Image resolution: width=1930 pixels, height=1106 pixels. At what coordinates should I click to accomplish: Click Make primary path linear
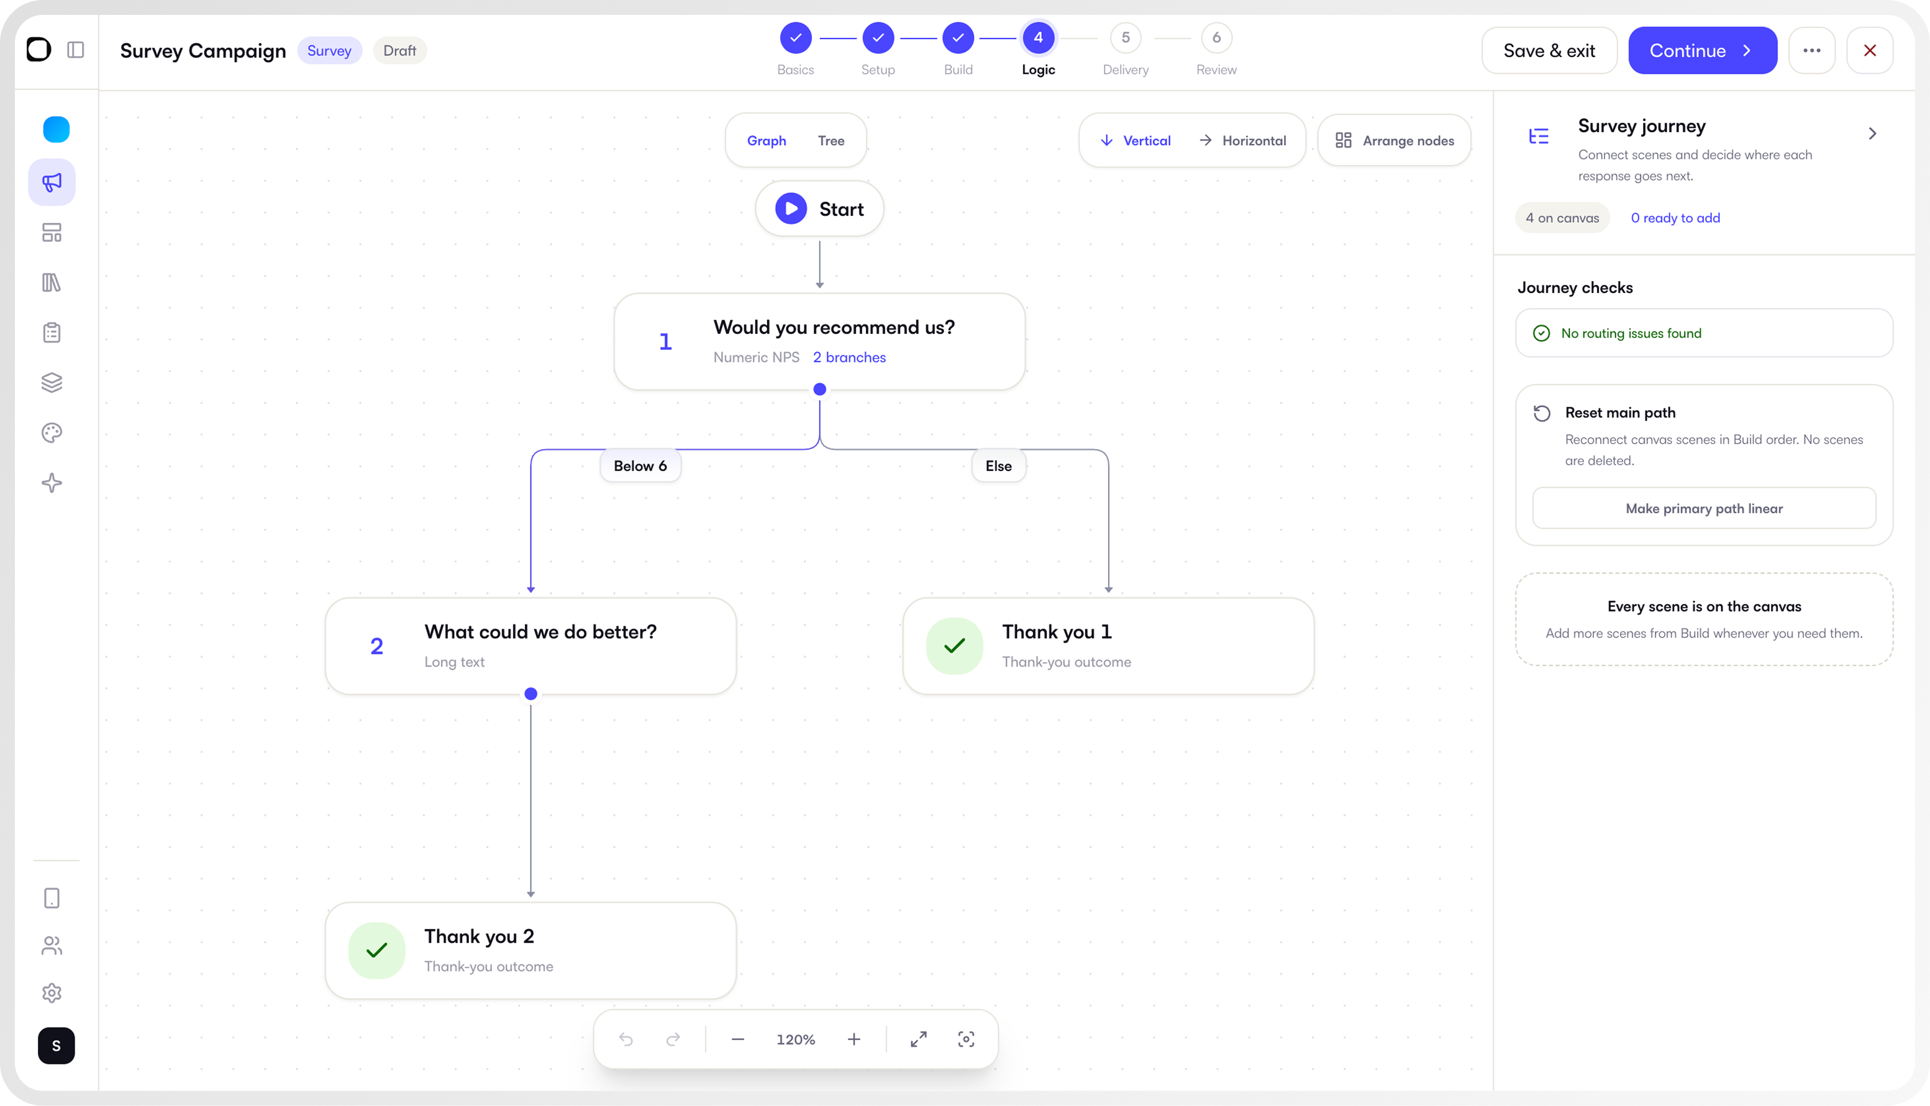click(x=1705, y=508)
